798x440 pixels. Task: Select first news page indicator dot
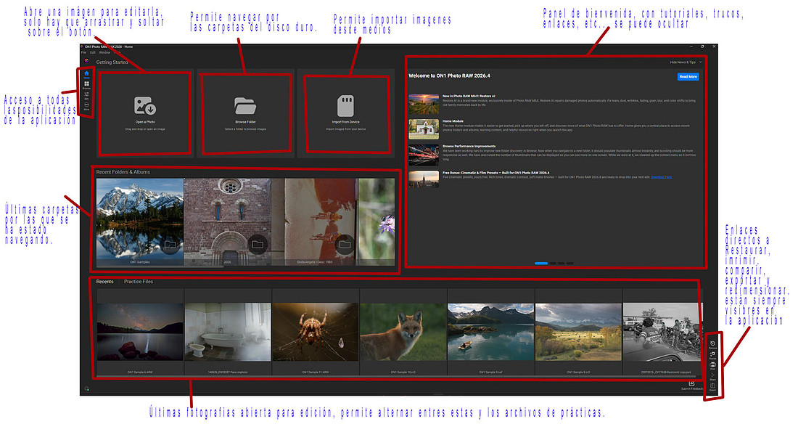pos(541,264)
